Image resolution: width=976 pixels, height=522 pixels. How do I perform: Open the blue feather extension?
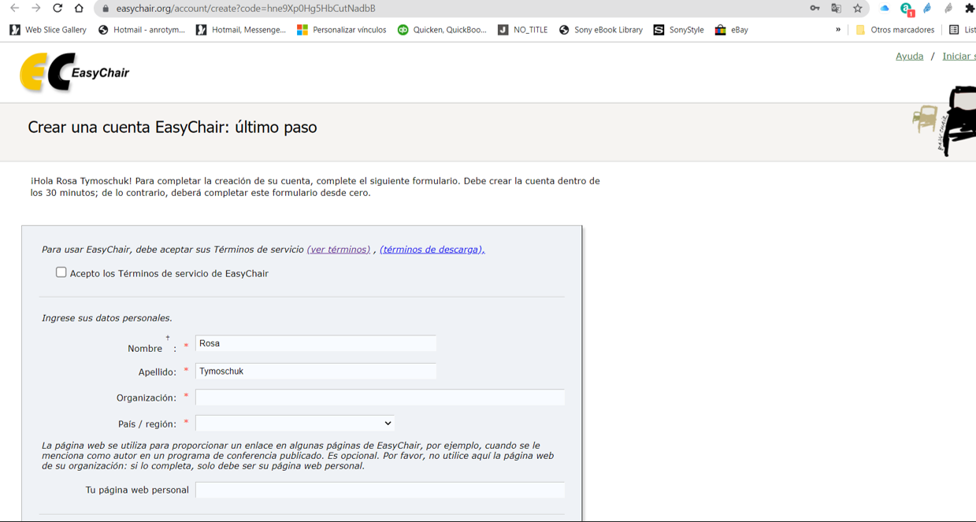[927, 9]
